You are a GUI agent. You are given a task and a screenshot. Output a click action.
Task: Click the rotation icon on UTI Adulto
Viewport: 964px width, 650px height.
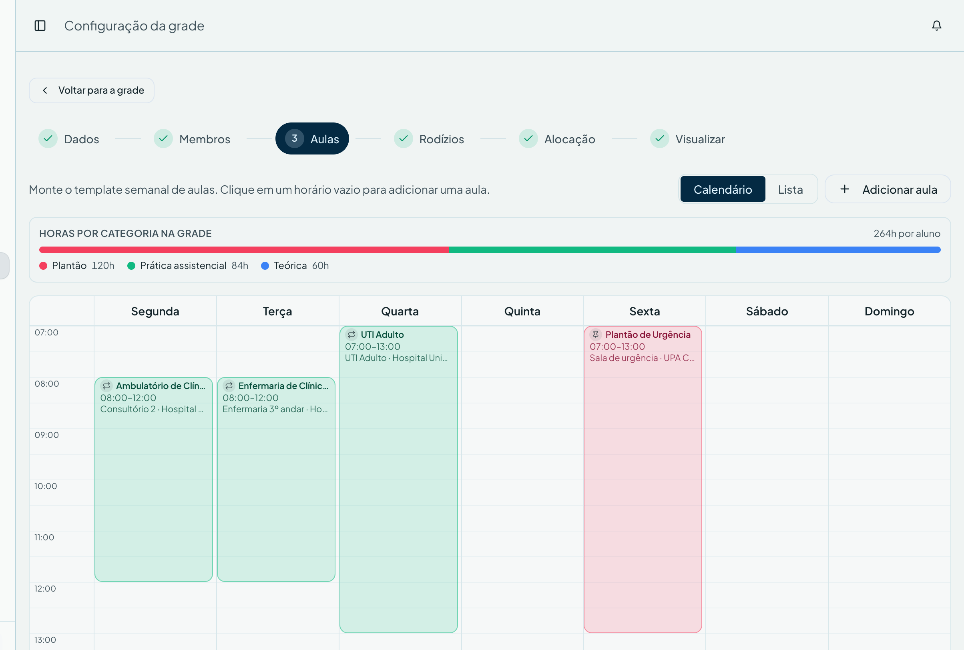tap(351, 335)
